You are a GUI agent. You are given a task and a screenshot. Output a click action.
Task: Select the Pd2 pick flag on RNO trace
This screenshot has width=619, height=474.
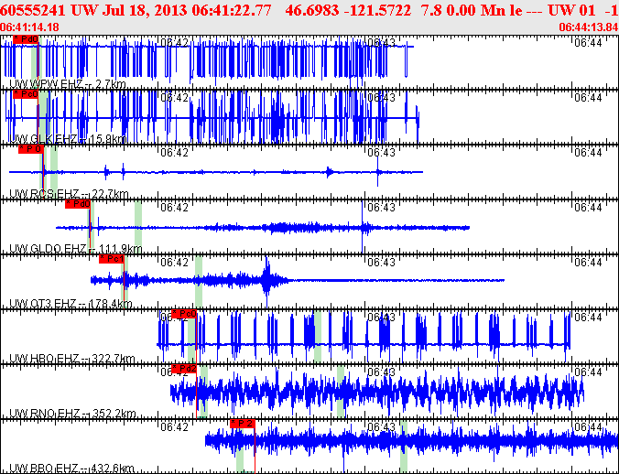click(184, 369)
